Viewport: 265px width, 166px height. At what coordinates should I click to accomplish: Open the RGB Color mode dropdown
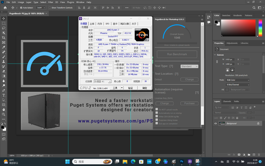coord(237,80)
